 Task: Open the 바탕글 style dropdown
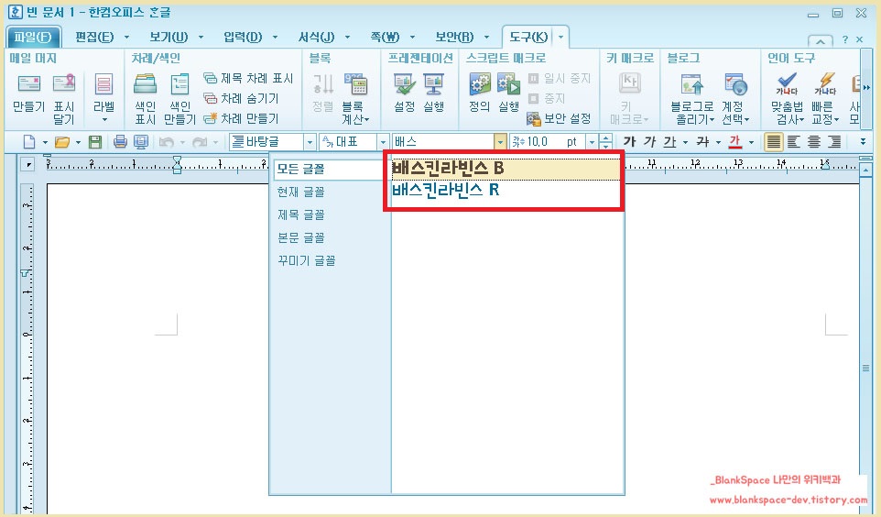click(310, 142)
